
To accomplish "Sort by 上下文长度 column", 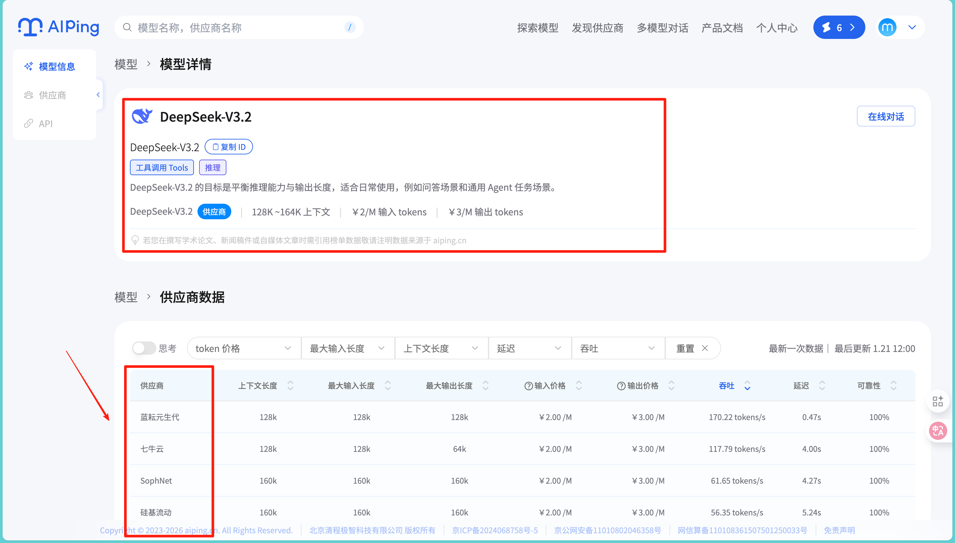I will tap(290, 386).
